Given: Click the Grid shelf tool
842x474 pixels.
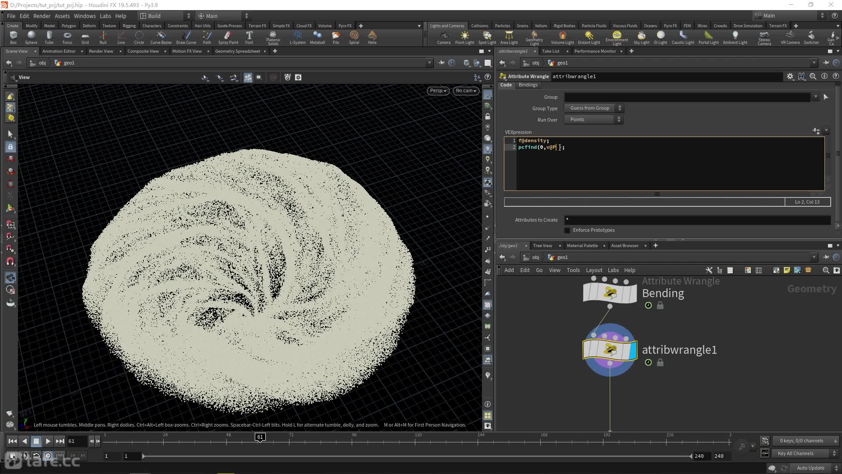Looking at the screenshot, I should click(x=85, y=37).
